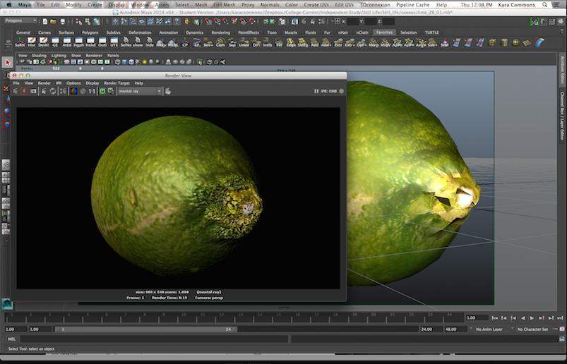Switch to the TURTLE shelf tab
The image size is (567, 364).
(431, 32)
